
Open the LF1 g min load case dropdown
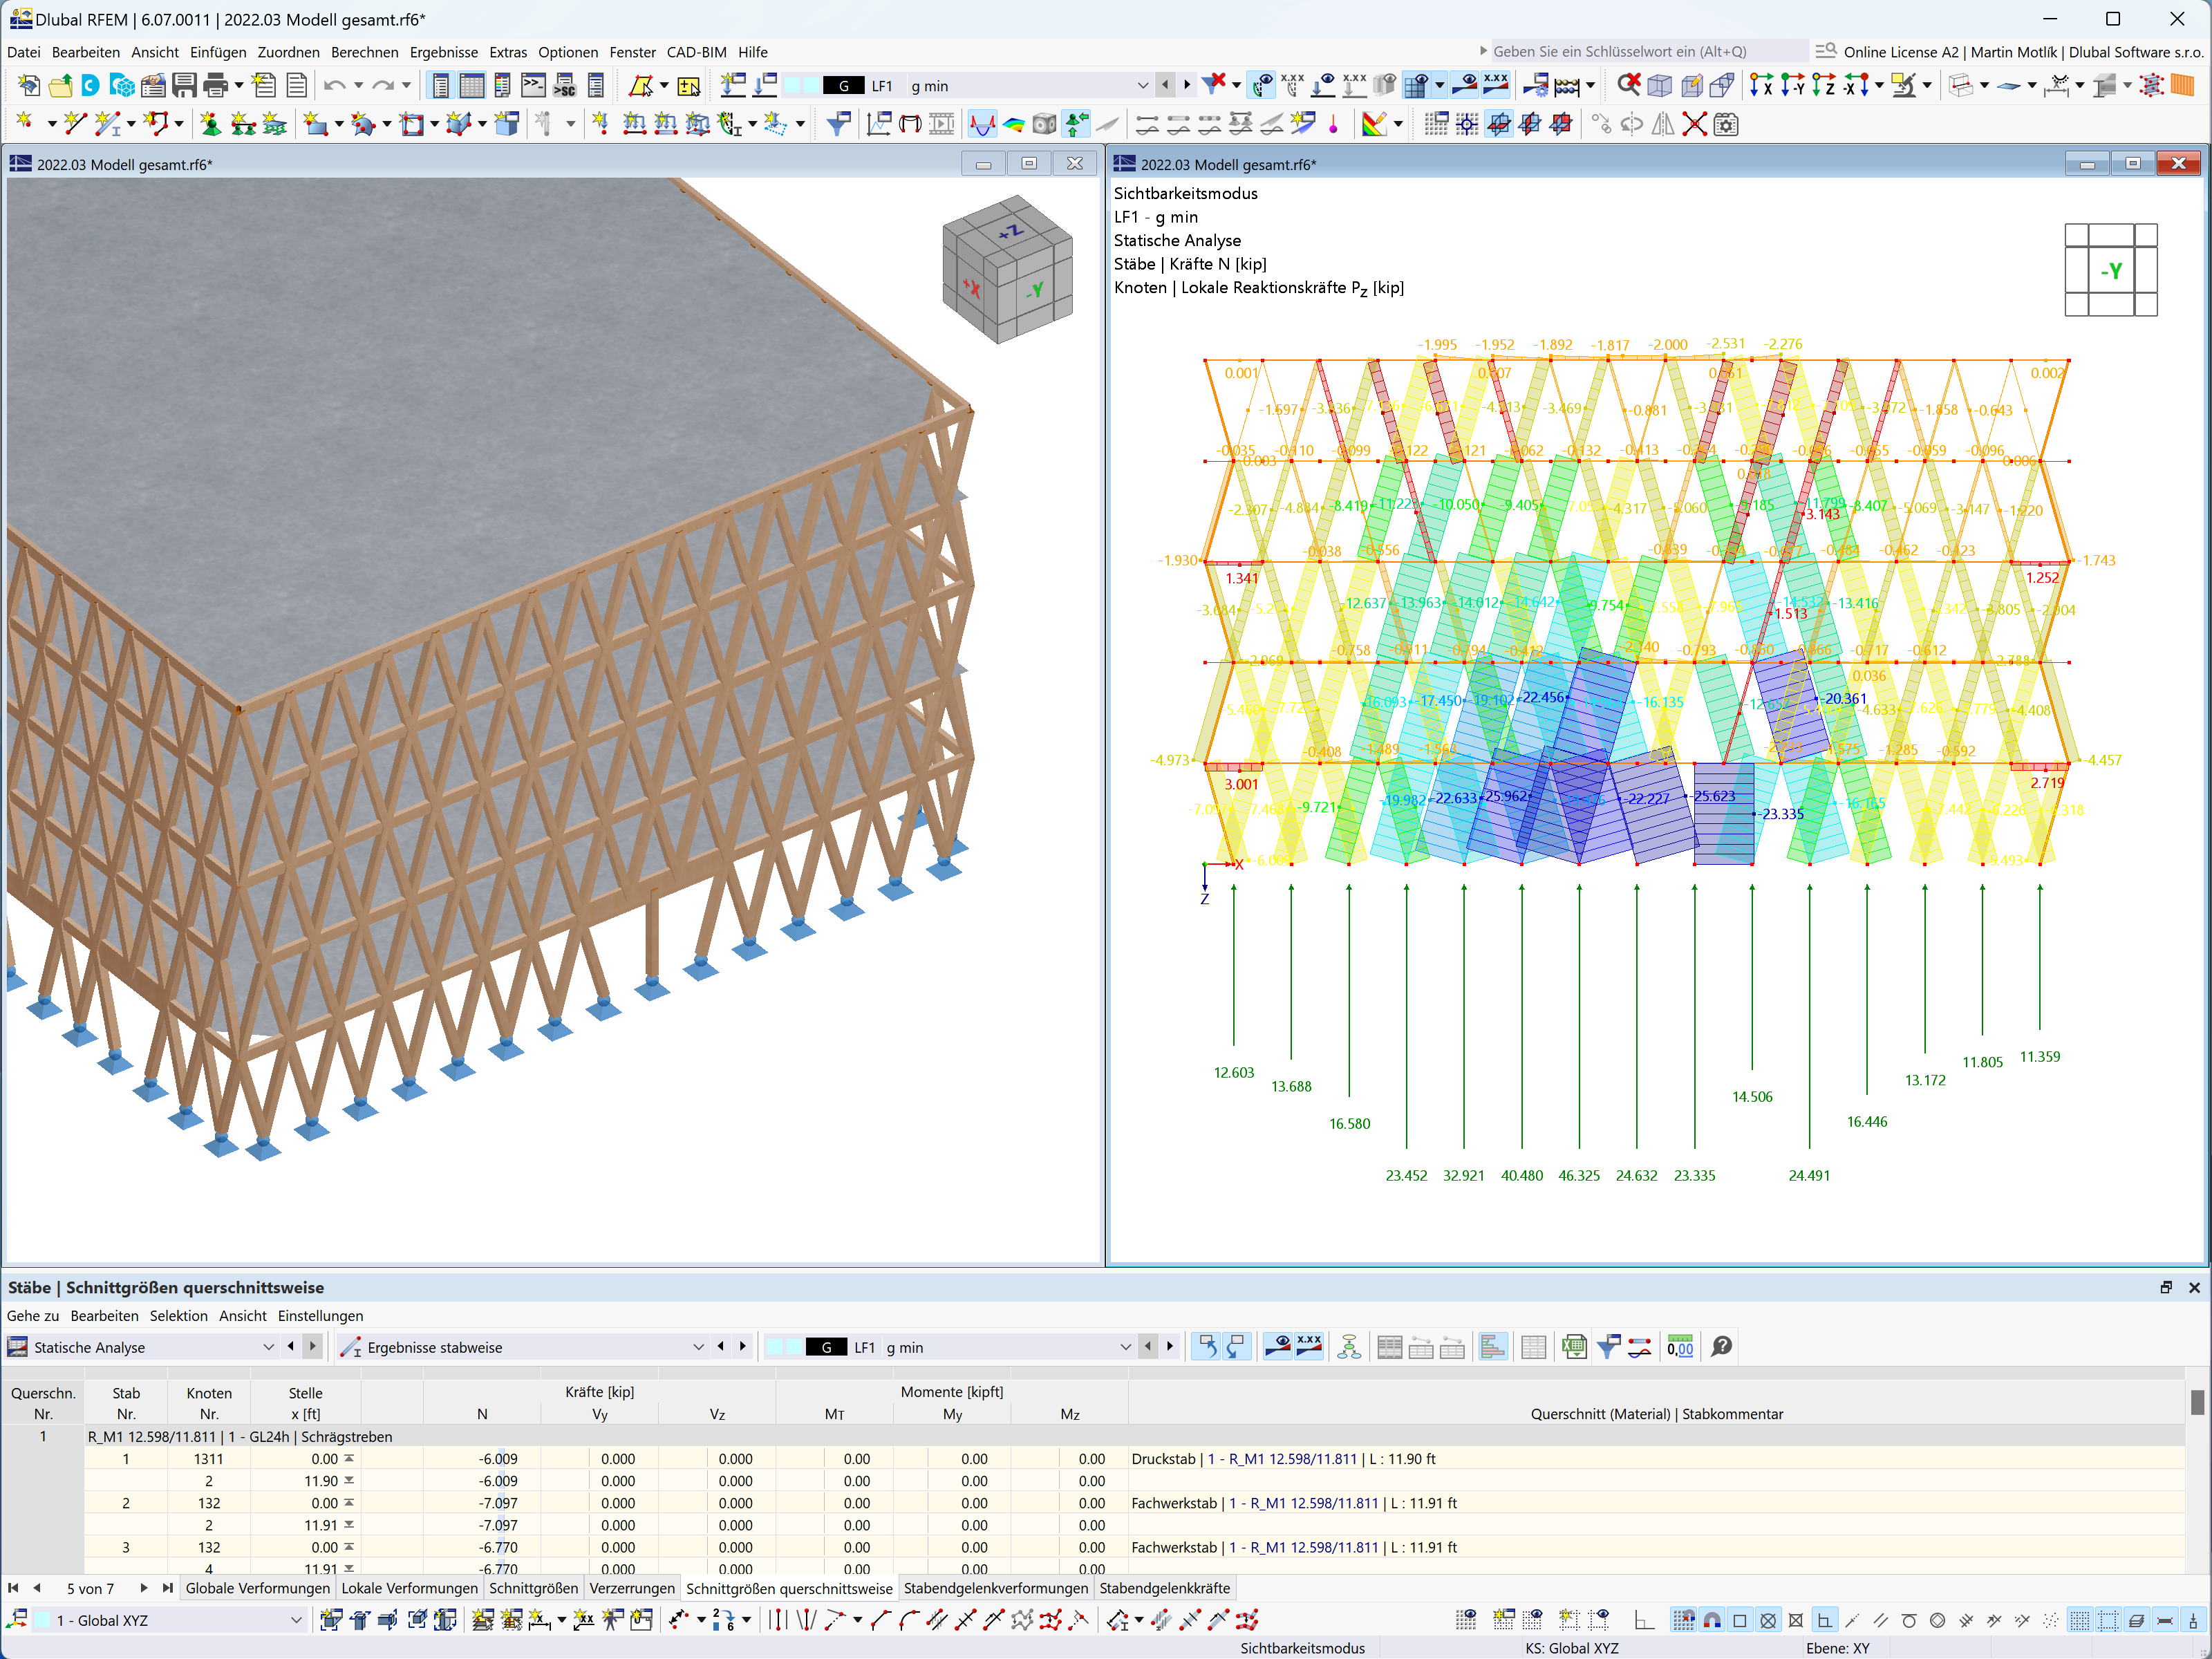pyautogui.click(x=1143, y=86)
